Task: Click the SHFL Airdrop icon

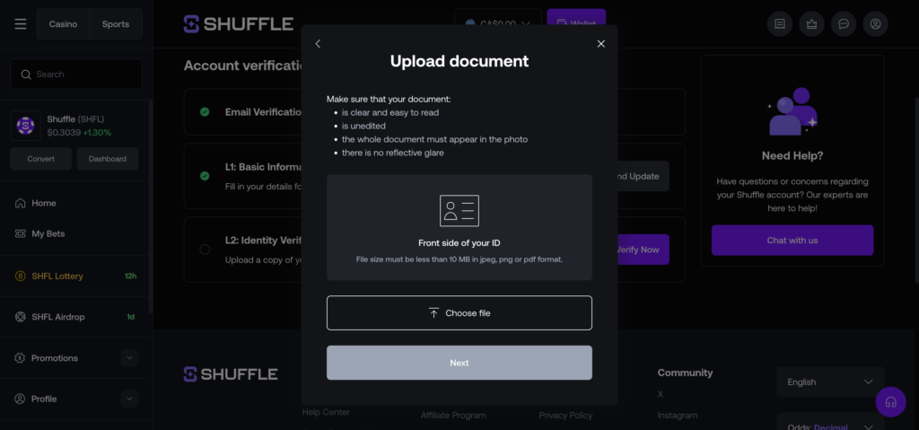Action: [x=20, y=317]
